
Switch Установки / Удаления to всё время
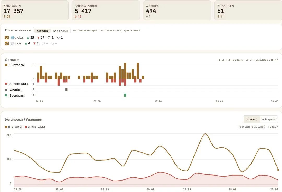point(269,119)
